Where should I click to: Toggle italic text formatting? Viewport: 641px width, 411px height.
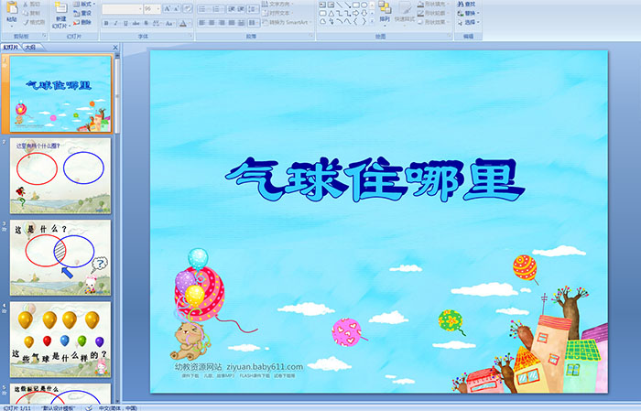[x=114, y=23]
